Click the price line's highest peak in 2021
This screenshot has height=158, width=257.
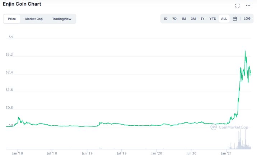point(245,51)
